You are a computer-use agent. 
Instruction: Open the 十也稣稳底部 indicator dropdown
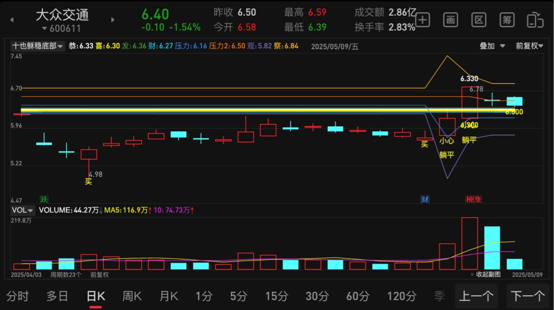click(38, 46)
